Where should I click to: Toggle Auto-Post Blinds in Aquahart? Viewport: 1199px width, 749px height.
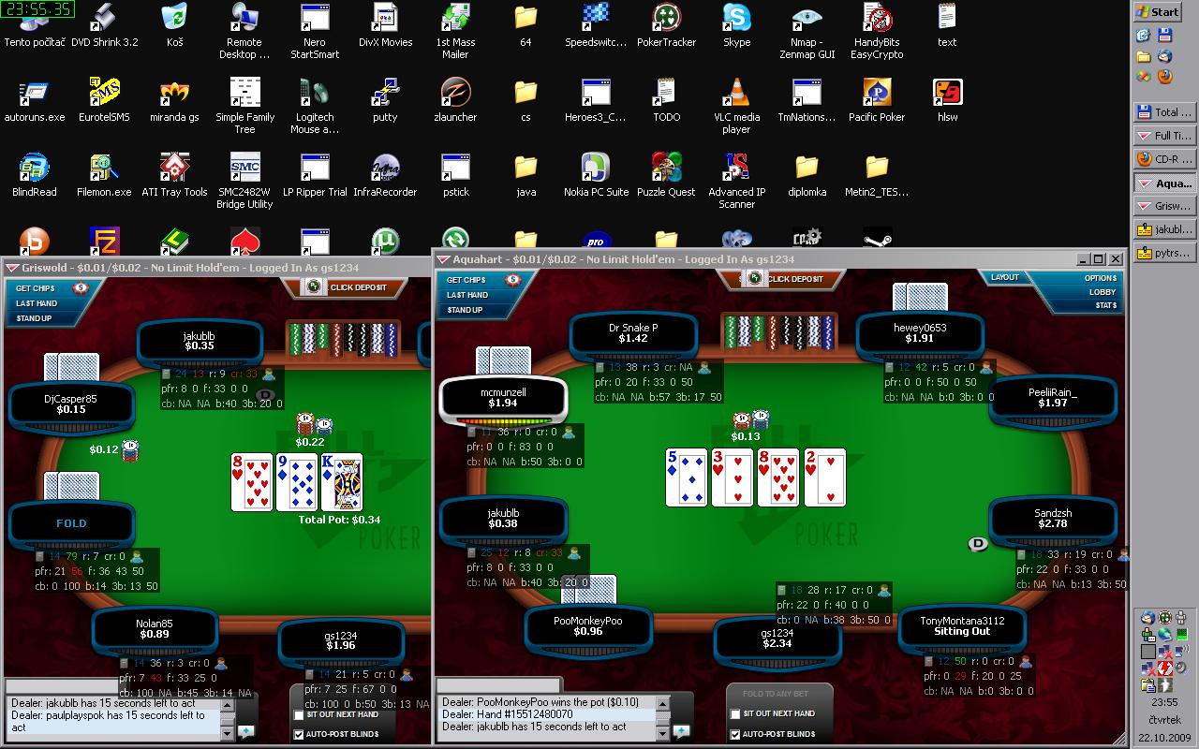coord(735,734)
